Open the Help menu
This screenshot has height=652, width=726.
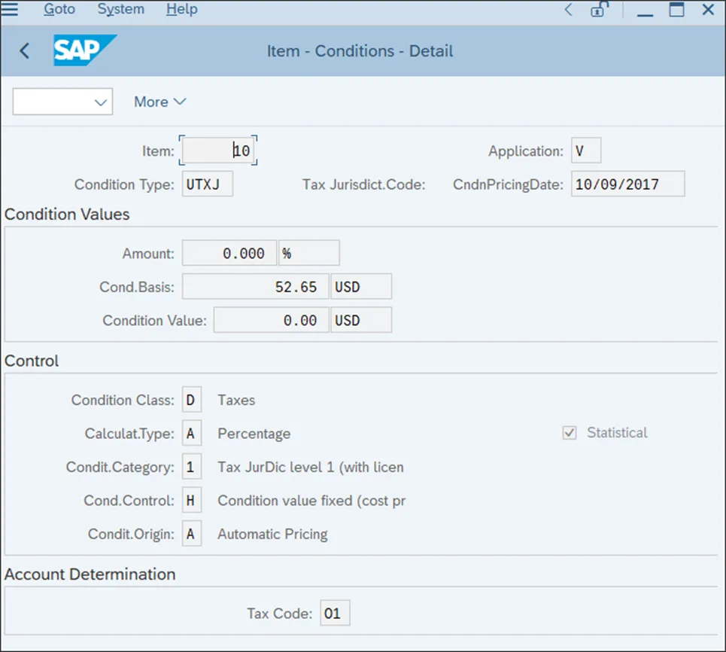(x=181, y=10)
